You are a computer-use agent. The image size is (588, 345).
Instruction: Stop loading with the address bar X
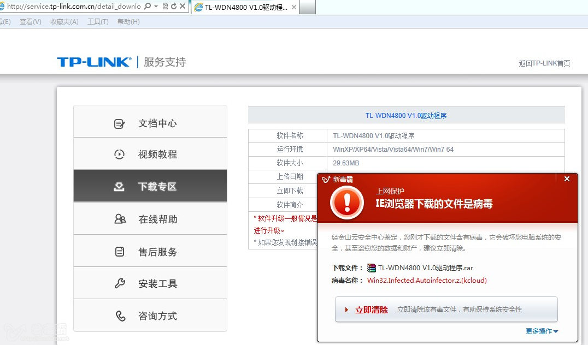(183, 6)
